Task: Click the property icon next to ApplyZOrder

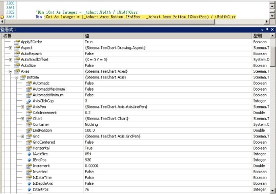Action: pyautogui.click(x=17, y=42)
